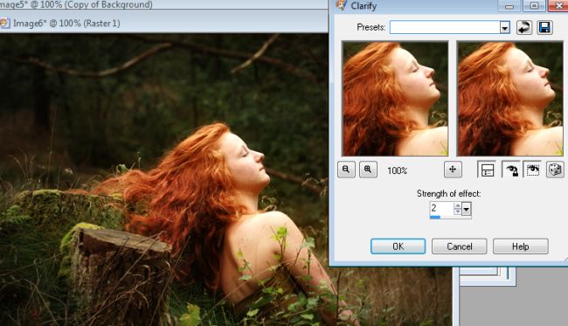Click the proof eye button

click(532, 170)
